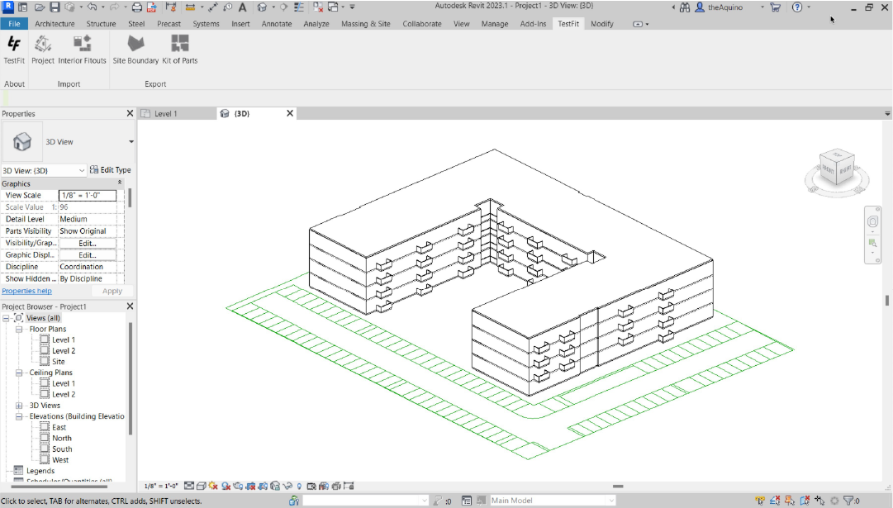This screenshot has width=893, height=508.
Task: Open the Properties help link
Action: [x=26, y=291]
